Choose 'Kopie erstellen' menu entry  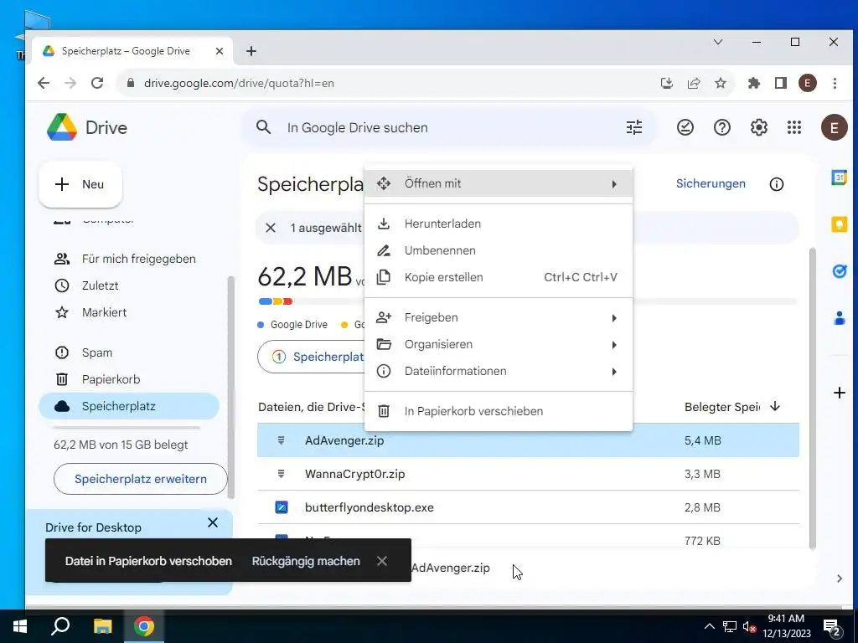click(499, 277)
